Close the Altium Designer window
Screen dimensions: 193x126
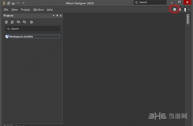[187, 2]
